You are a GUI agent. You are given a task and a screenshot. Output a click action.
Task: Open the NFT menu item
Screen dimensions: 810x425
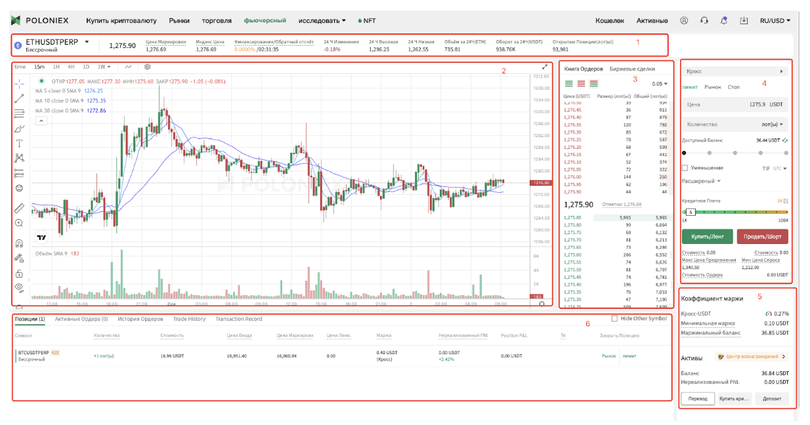click(x=367, y=20)
